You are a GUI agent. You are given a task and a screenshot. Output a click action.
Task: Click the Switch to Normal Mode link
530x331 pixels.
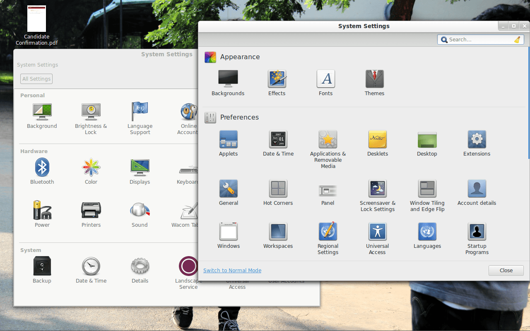pyautogui.click(x=232, y=271)
